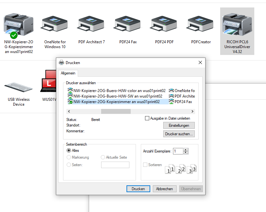
Task: Open the Allgemein tab
Action: [68, 73]
